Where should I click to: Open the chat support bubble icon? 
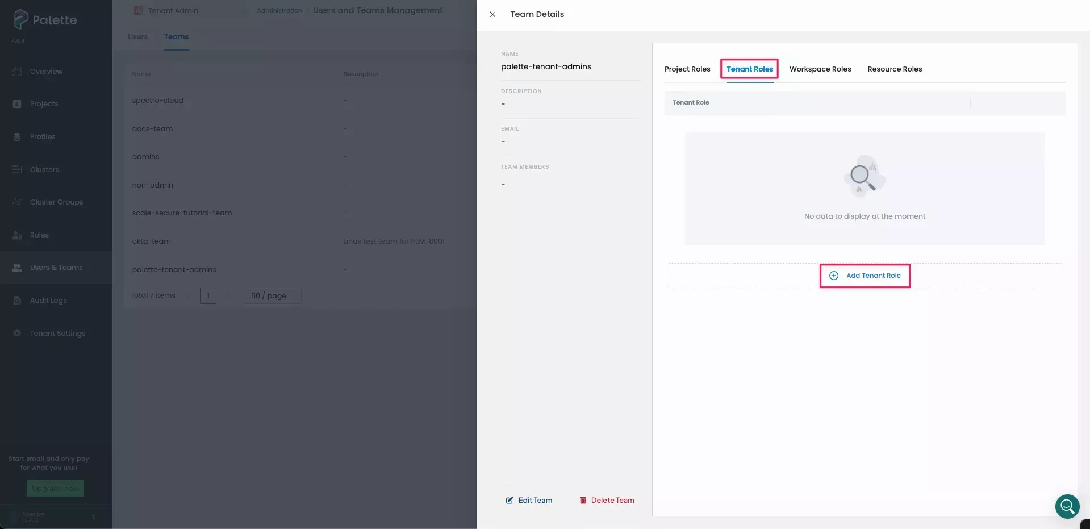[1067, 506]
